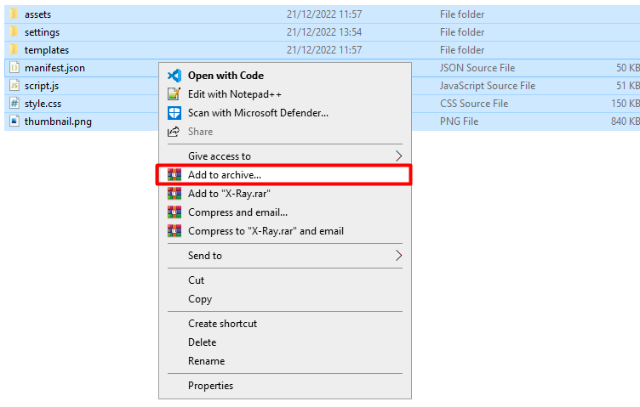Select Create shortcut menu entry
This screenshot has height=407, width=640.
point(222,324)
